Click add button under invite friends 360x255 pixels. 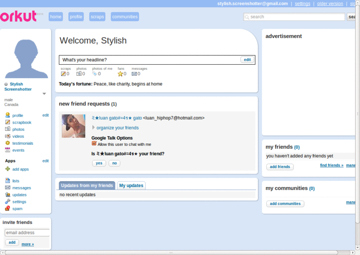coord(12,242)
